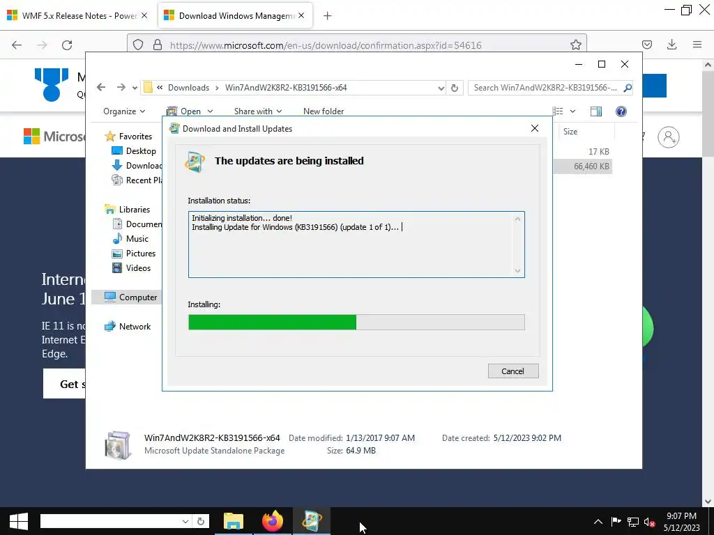714x535 pixels.
Task: Refresh the Explorer folder view
Action: 455,88
